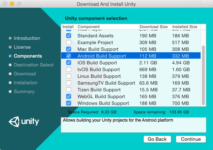The width and height of the screenshot is (213, 150).
Task: Select the Standard Assets row label
Action: (95, 36)
